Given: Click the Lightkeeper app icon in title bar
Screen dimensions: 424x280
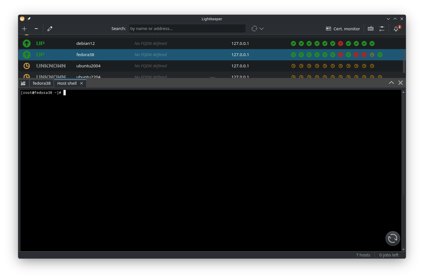Looking at the screenshot, I should pos(22,19).
